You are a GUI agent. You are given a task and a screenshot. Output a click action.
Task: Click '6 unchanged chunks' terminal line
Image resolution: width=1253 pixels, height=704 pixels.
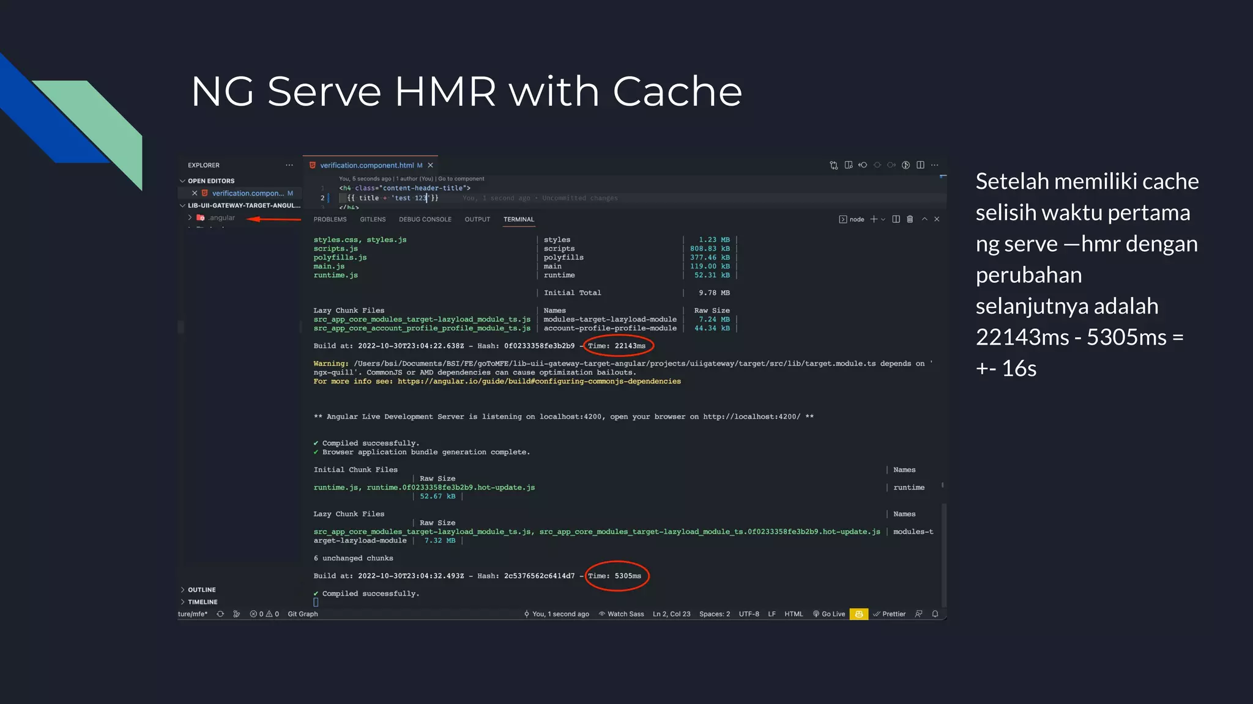353,559
